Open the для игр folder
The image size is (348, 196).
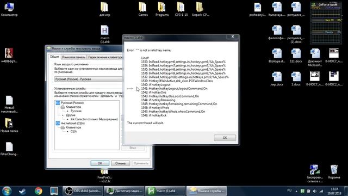tap(104, 9)
